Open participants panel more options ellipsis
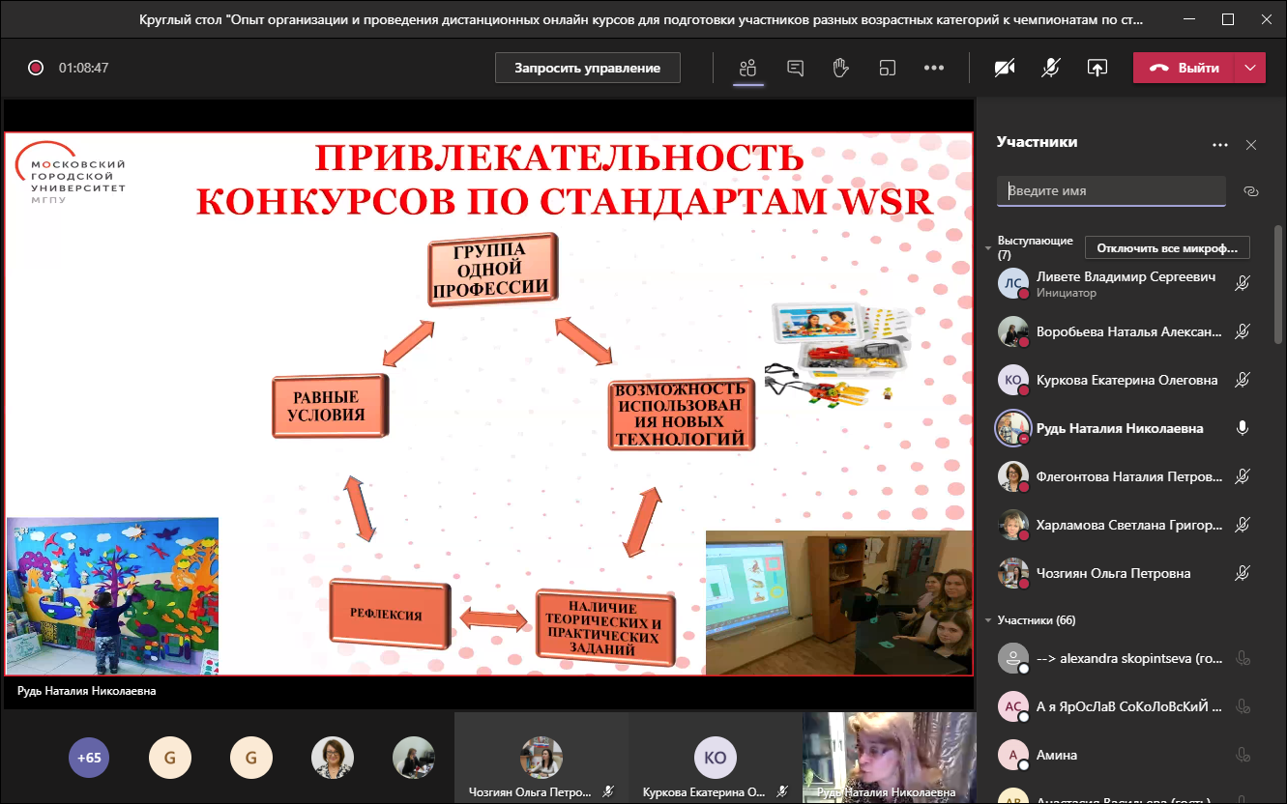The width and height of the screenshot is (1287, 804). pos(1220,145)
